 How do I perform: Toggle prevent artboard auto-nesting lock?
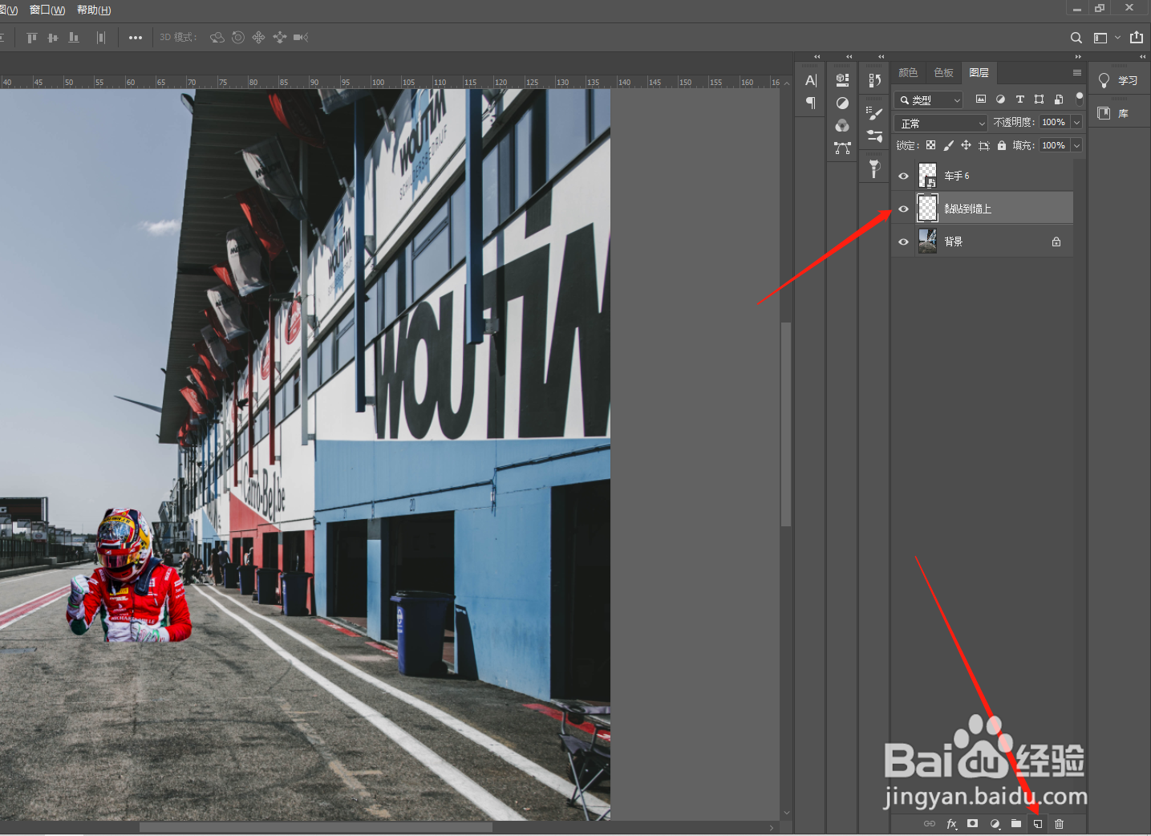(984, 145)
